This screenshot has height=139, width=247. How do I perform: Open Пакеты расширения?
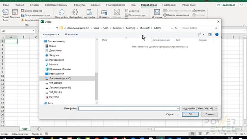(176, 15)
